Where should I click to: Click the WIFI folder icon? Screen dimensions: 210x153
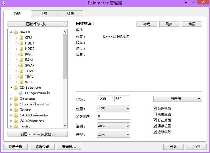click(x=21, y=82)
